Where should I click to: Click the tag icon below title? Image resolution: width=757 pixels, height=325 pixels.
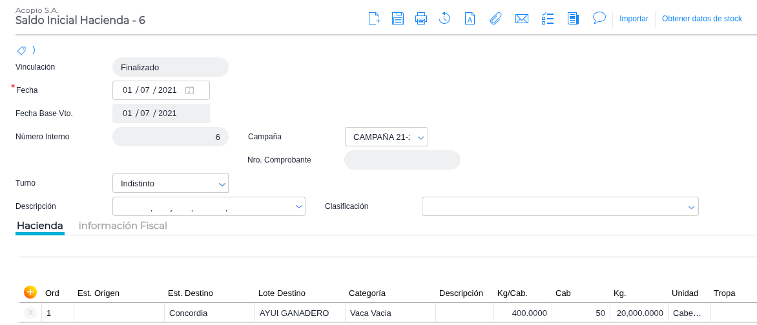click(21, 50)
